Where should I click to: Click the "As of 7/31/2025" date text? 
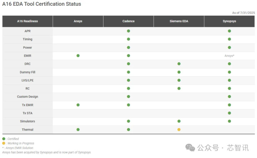point(243,13)
